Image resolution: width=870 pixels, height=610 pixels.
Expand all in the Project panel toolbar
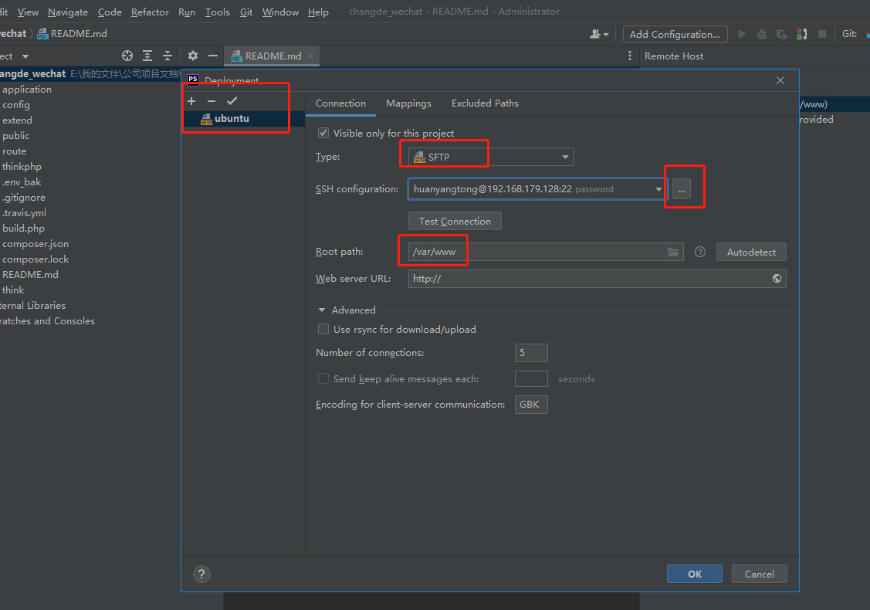point(147,56)
